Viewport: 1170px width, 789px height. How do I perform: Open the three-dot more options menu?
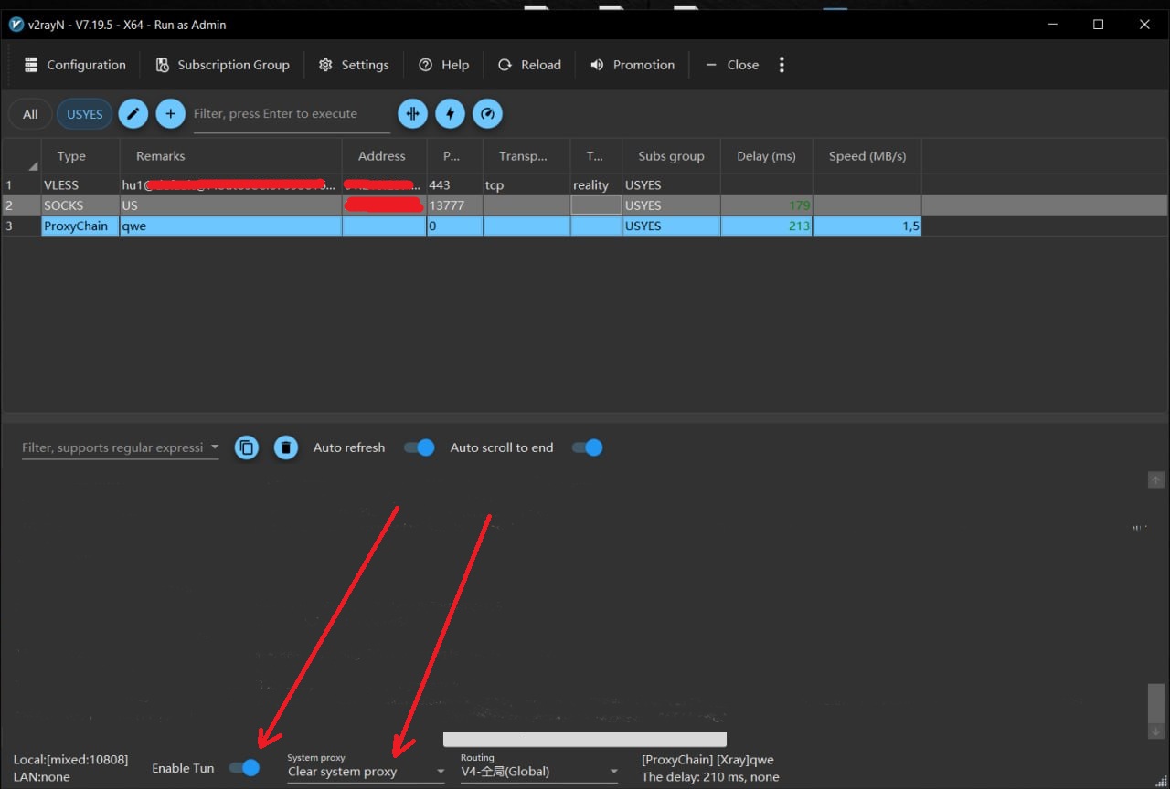(x=782, y=65)
